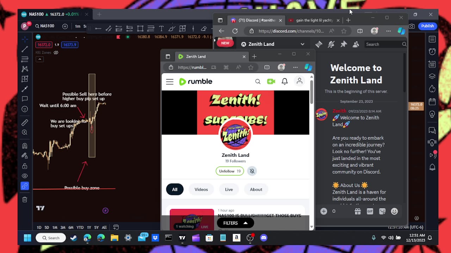Open Discord from Windows taskbar
Viewport: 451px width, 253px height.
[264, 238]
